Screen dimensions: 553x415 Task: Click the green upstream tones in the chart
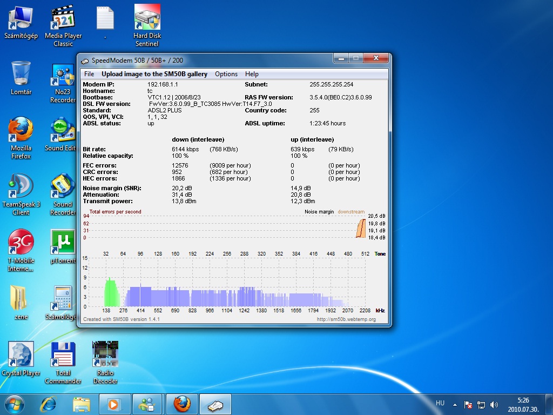tap(112, 292)
